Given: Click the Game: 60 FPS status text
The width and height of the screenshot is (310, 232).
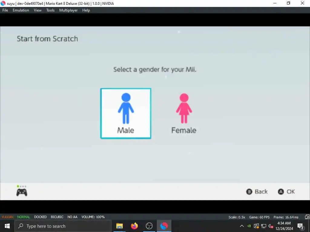Looking at the screenshot, I should 259,217.
